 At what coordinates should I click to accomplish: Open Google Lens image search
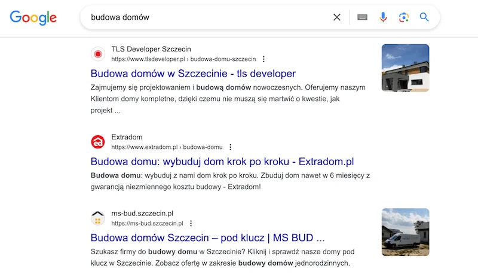(404, 17)
